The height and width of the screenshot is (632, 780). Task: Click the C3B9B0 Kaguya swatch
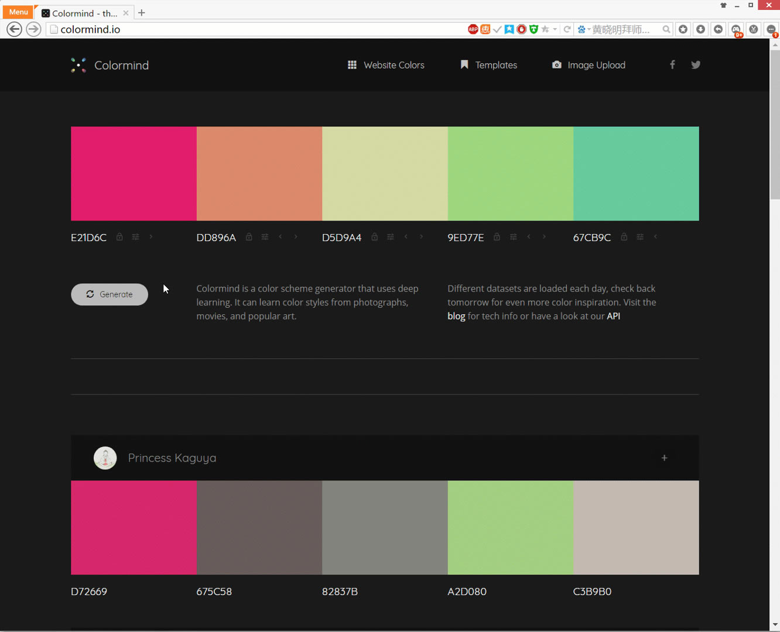(636, 528)
